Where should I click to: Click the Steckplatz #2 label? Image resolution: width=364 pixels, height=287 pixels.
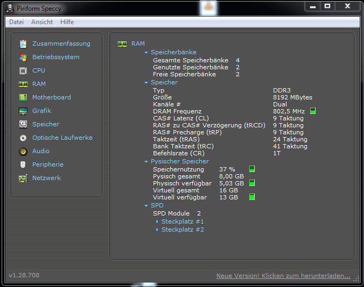pyautogui.click(x=183, y=230)
